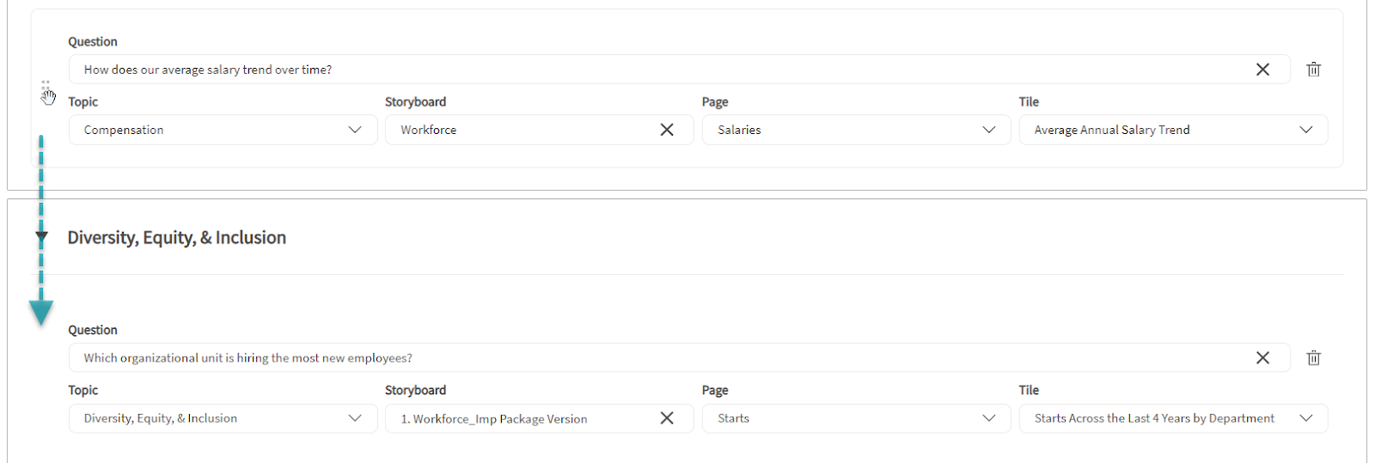Image resolution: width=1375 pixels, height=463 pixels.
Task: Expand the Starts page dropdown
Action: tap(988, 418)
